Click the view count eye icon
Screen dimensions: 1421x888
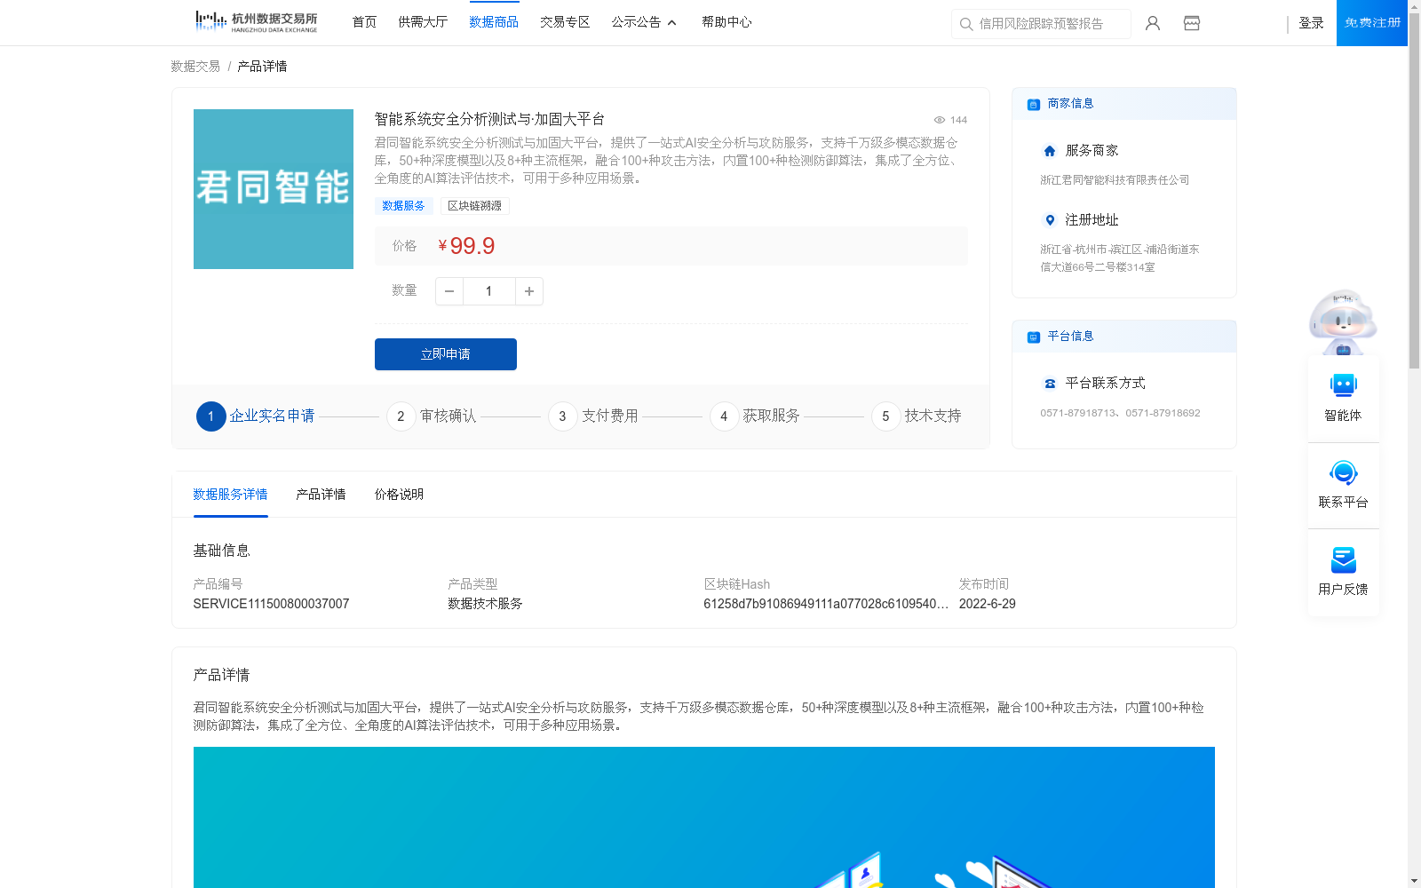[x=940, y=120]
